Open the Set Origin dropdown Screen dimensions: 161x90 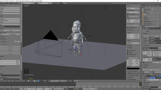10,27
